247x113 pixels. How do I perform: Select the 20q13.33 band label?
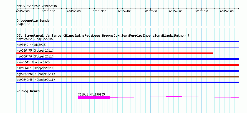coord(23,24)
